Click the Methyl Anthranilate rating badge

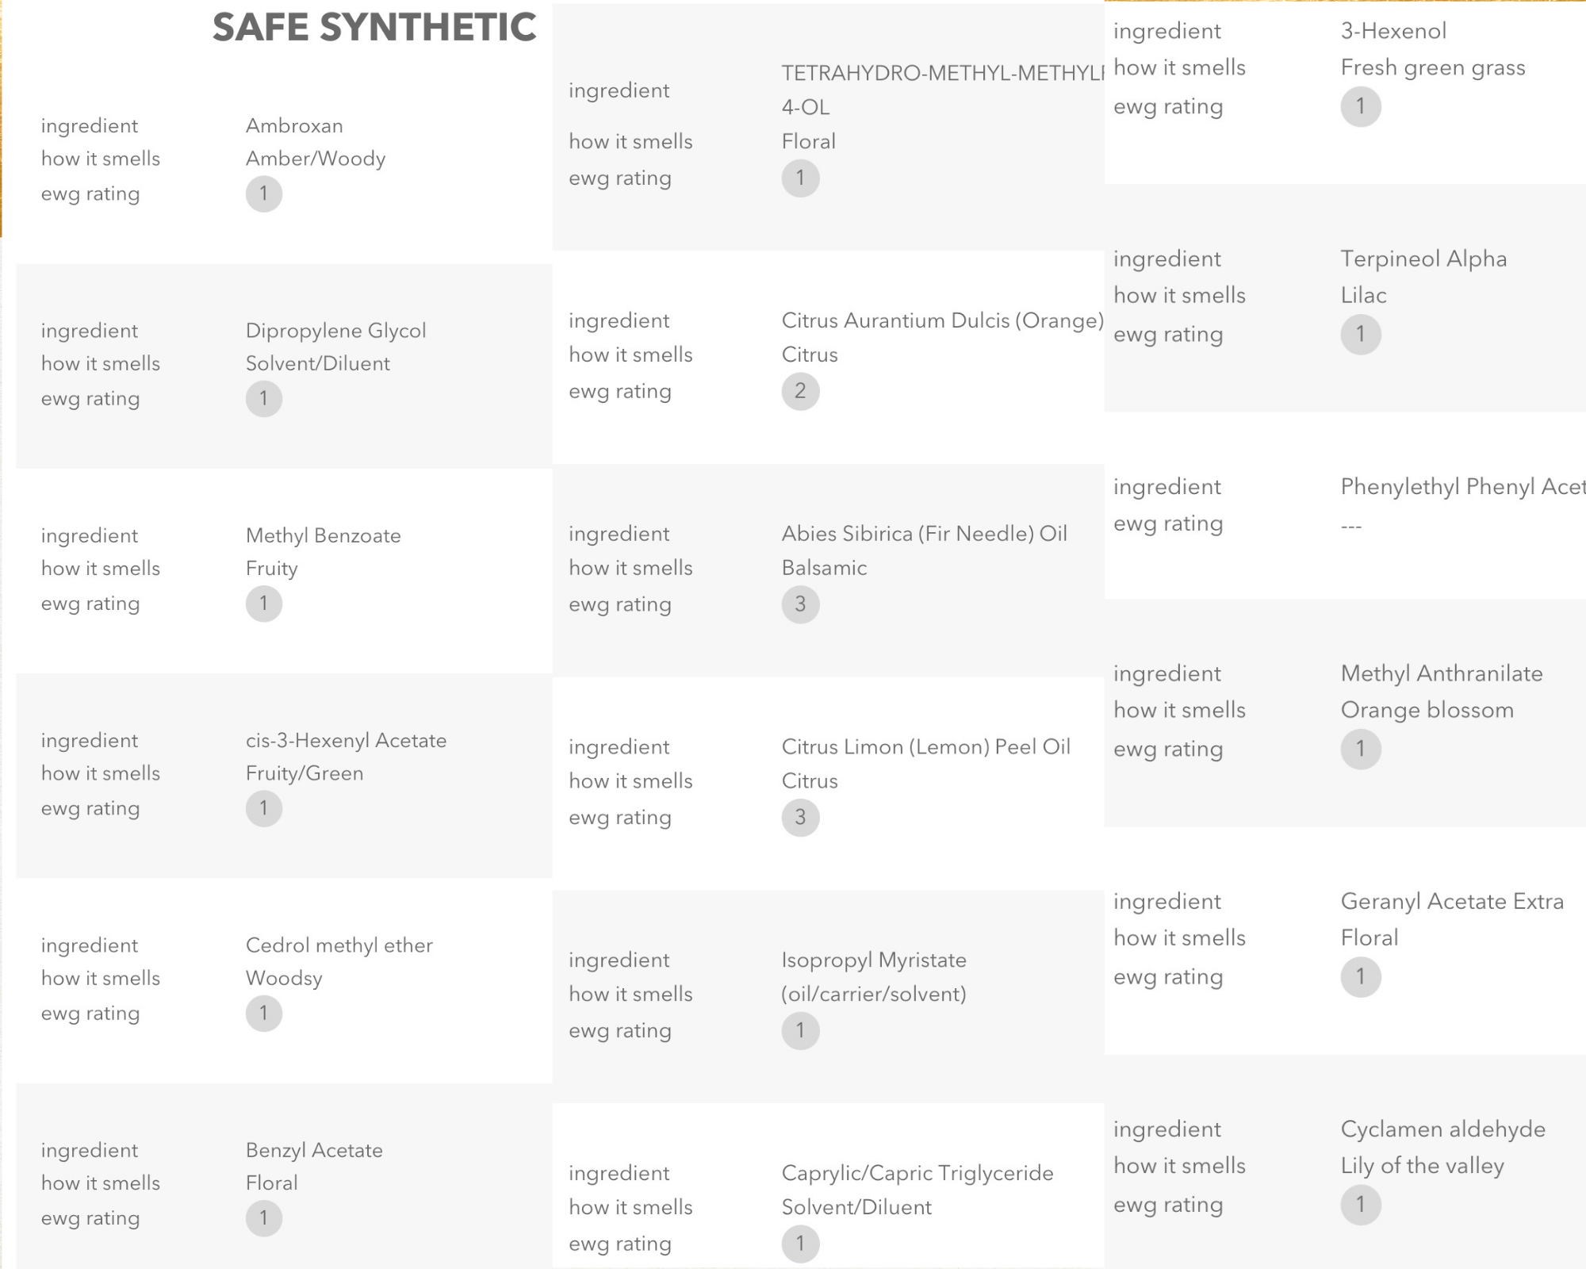[x=1361, y=749]
